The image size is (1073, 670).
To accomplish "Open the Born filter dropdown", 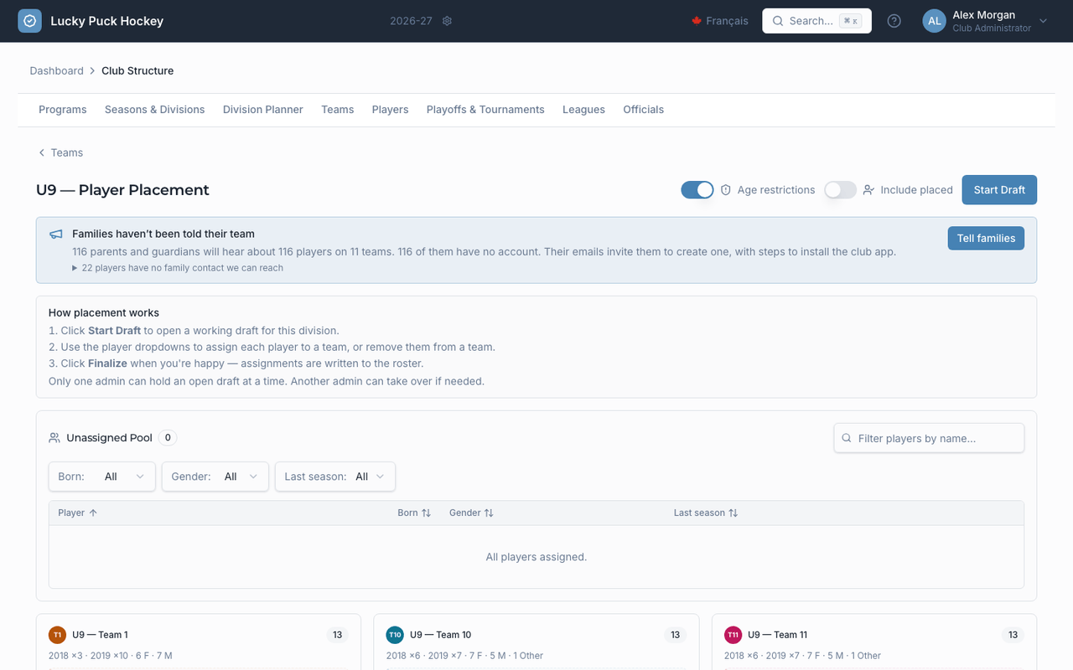I will click(102, 477).
